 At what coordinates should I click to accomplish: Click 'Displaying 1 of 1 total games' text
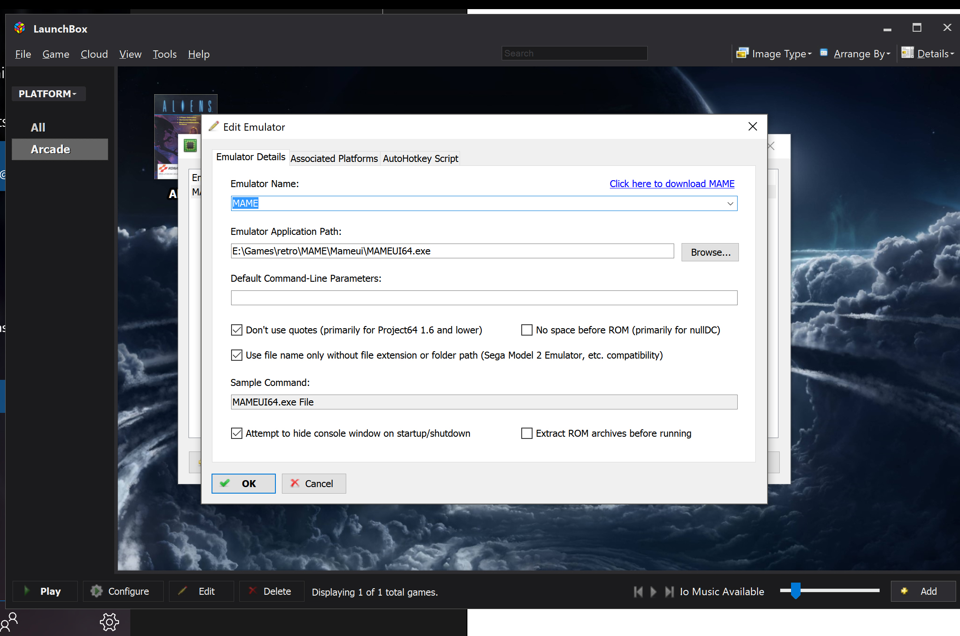tap(375, 592)
